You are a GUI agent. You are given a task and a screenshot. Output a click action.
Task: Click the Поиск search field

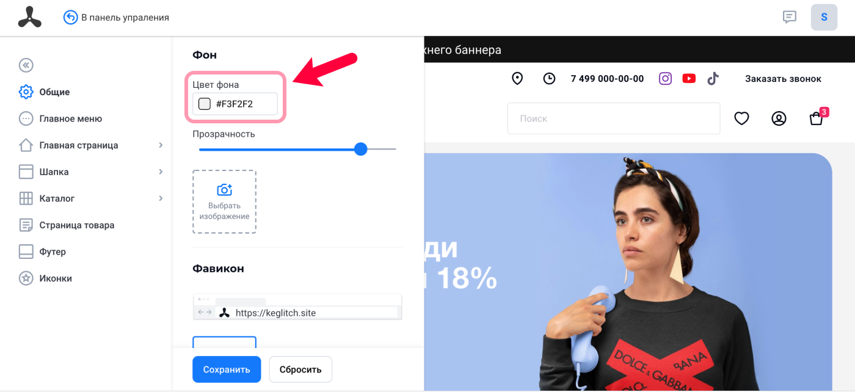pyautogui.click(x=614, y=118)
